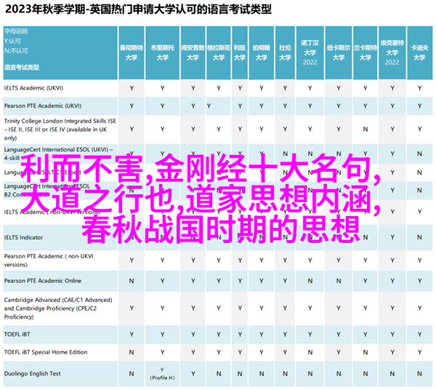Click TOEFL iBT Y under 伯明翰大学
The height and width of the screenshot is (390, 436).
click(x=262, y=335)
